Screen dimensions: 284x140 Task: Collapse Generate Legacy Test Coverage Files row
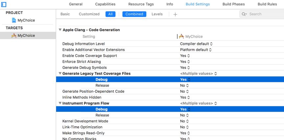point(60,73)
